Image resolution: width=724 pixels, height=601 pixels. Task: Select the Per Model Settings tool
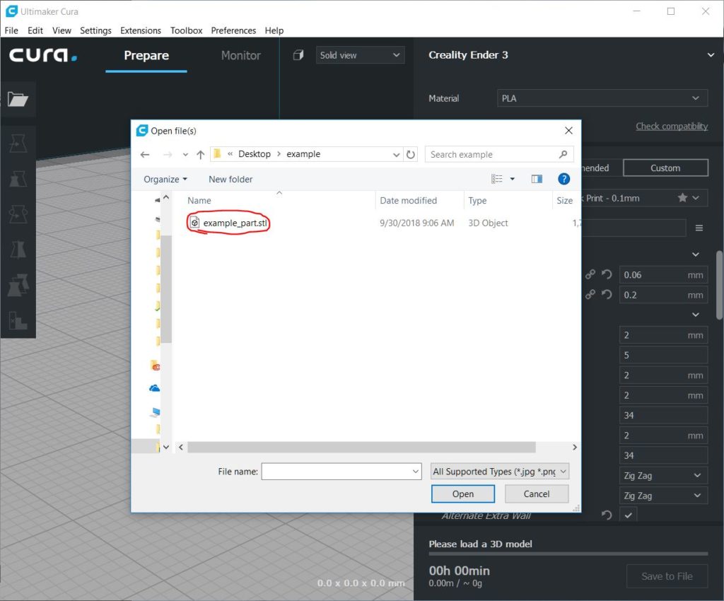click(18, 285)
